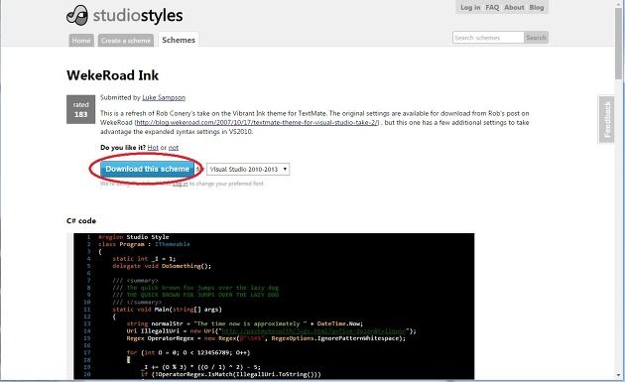Click the C# code heading
Image resolution: width=625 pixels, height=382 pixels.
[81, 221]
